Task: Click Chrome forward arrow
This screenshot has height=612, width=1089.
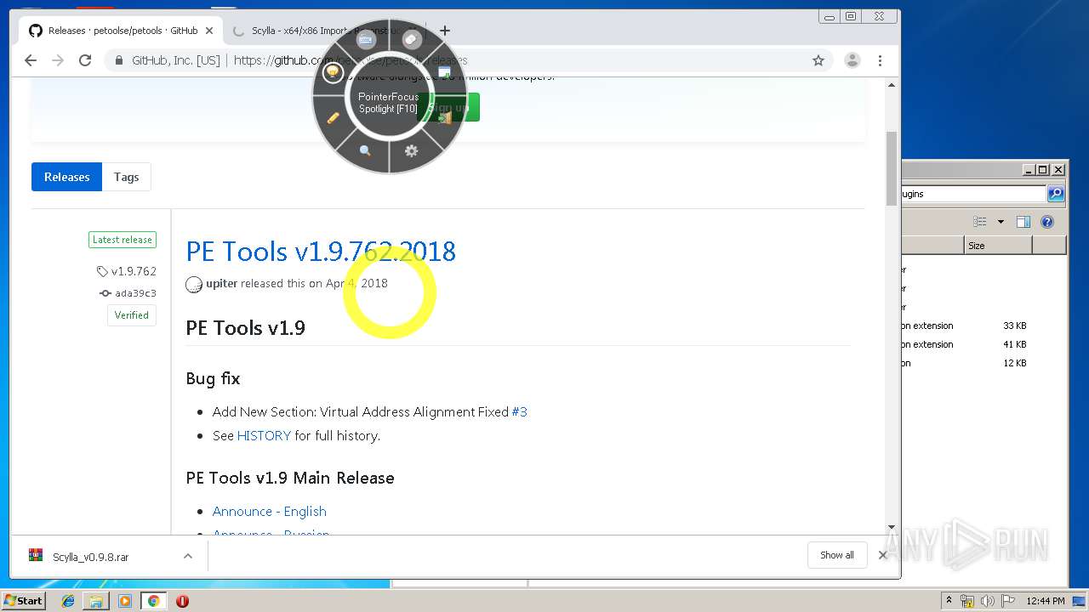Action: pyautogui.click(x=58, y=60)
